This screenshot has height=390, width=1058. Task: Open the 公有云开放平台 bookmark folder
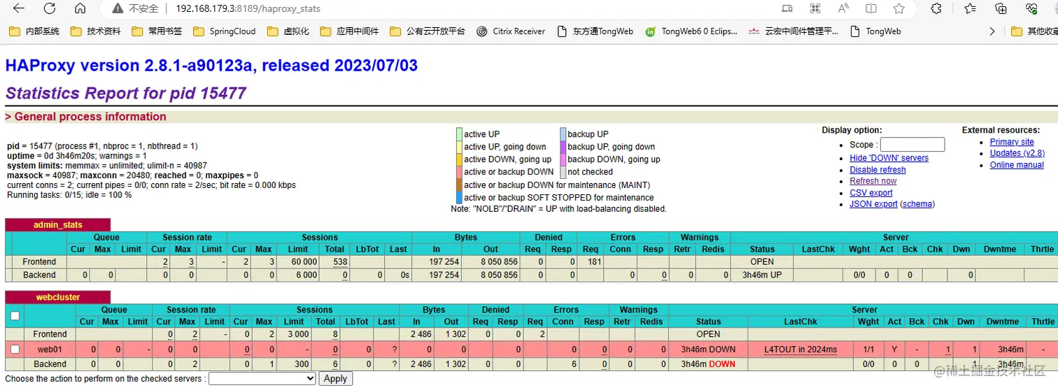click(428, 31)
